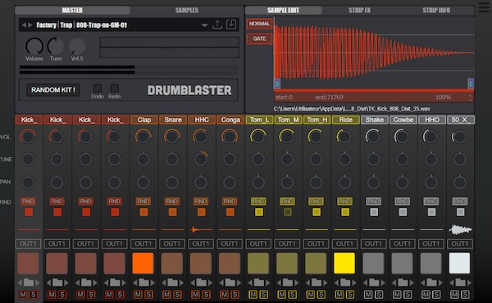This screenshot has height=303, width=492.
Task: Open the STRIP INFO tab
Action: (x=436, y=11)
